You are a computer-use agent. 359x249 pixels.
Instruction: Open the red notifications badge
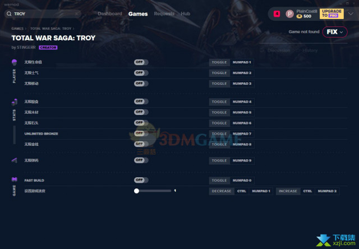pos(277,13)
